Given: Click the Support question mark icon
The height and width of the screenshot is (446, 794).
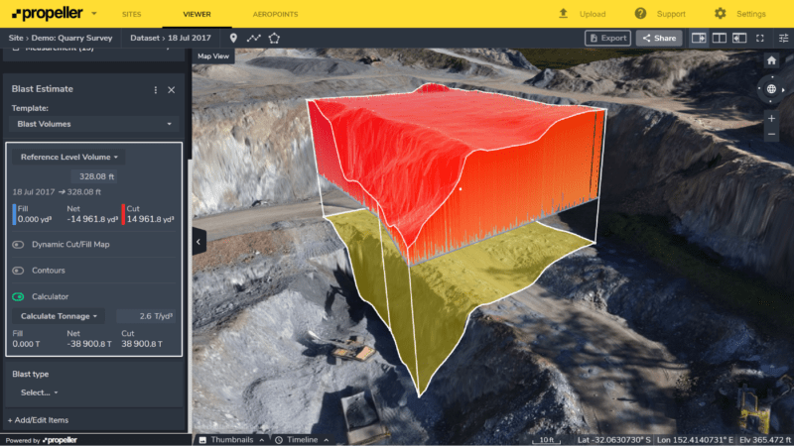Looking at the screenshot, I should pyautogui.click(x=640, y=14).
